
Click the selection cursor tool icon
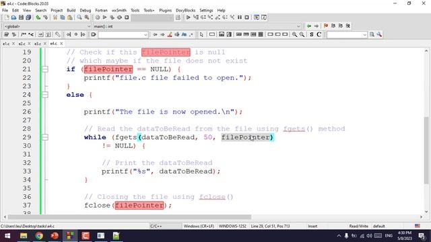201,34
